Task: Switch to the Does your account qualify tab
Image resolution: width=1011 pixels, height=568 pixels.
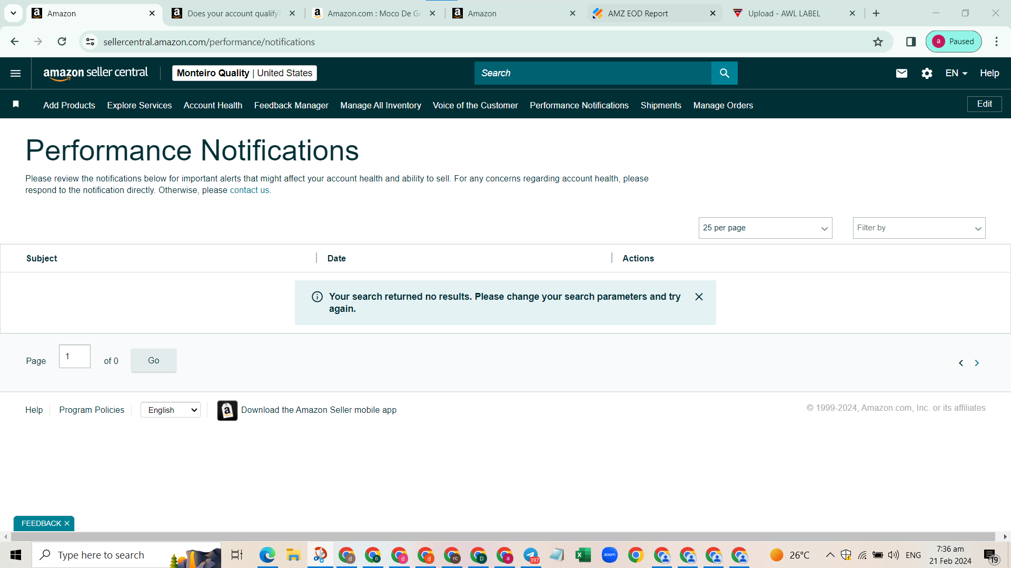Action: tap(233, 13)
